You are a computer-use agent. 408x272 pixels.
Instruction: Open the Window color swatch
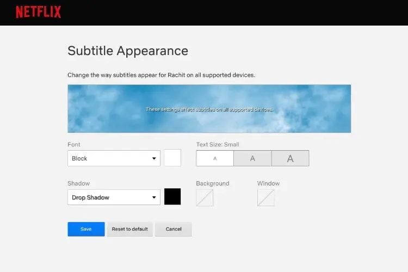coord(266,198)
